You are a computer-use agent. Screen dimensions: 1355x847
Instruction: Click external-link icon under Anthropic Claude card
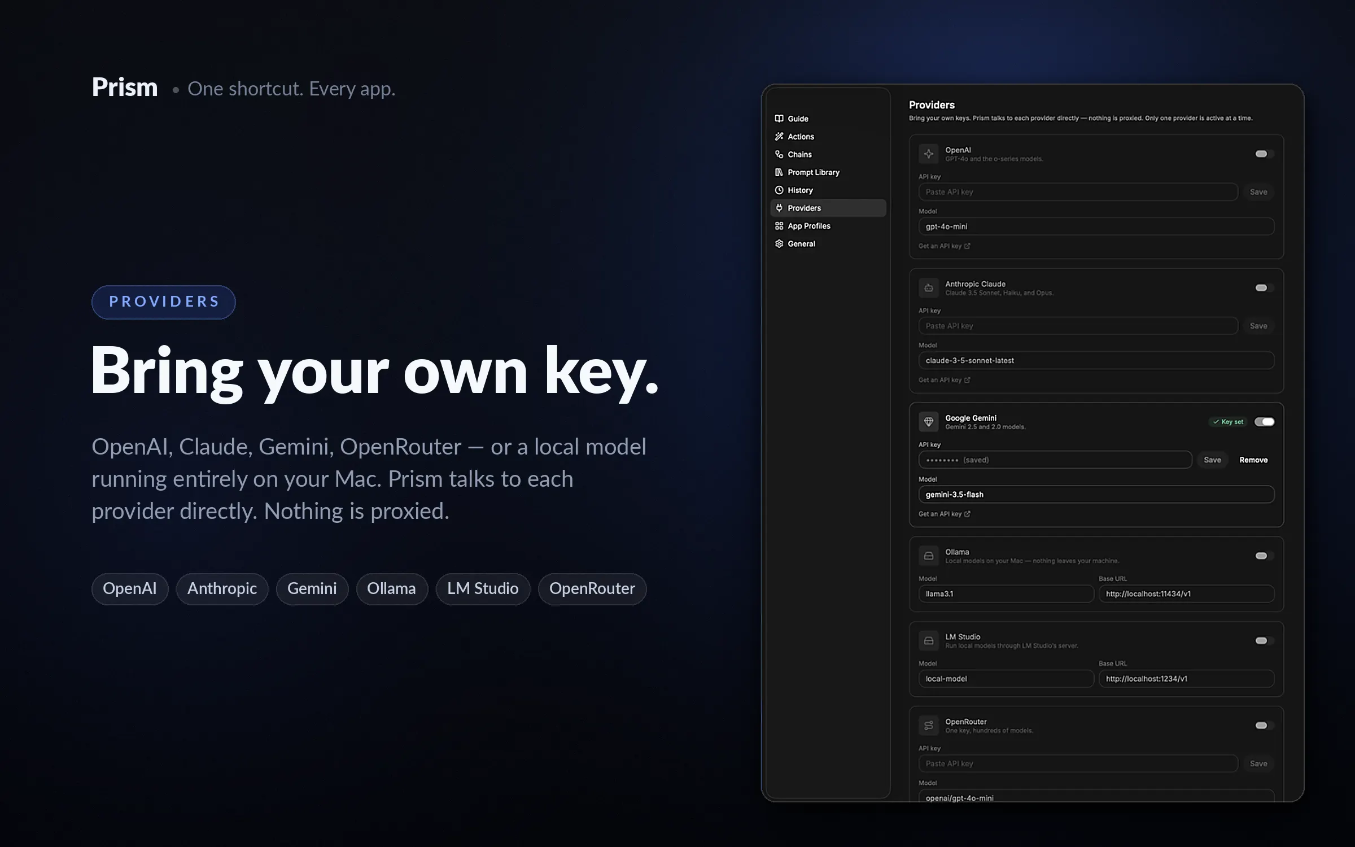tap(967, 380)
